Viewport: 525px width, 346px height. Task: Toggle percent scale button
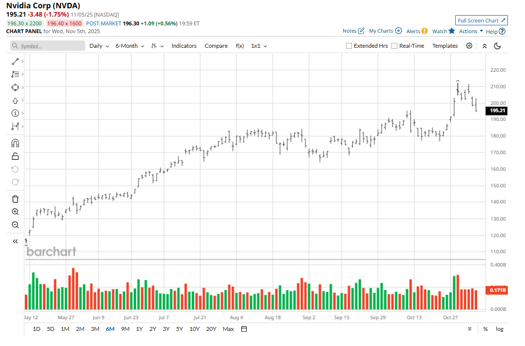point(486,329)
